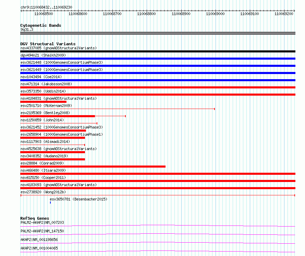Click esv3650781 (Besenbacher2015) label
The height and width of the screenshot is (256, 305).
pyautogui.click(x=78, y=199)
